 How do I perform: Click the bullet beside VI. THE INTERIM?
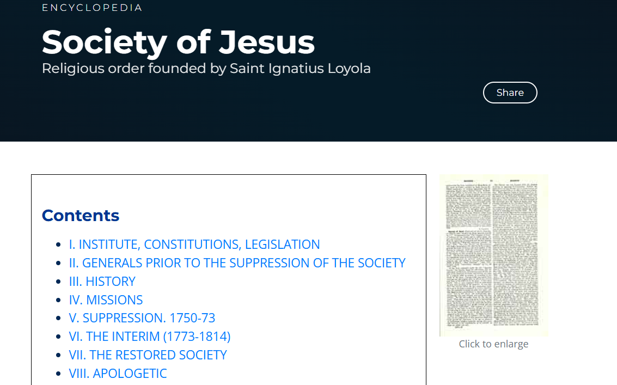tap(58, 337)
